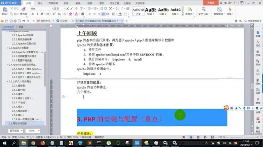This screenshot has width=263, height=147.
Task: Open the New (新建) icon in right sidebar
Action: [x=258, y=34]
